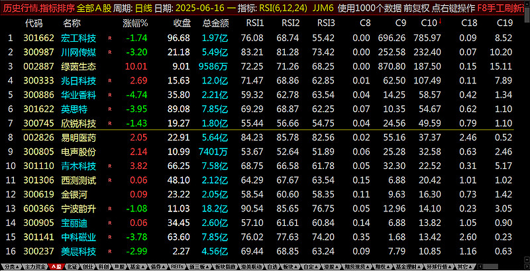The image size is (530, 271).
Task: Open the 基金理财 dropdown tab
Action: coord(407,266)
